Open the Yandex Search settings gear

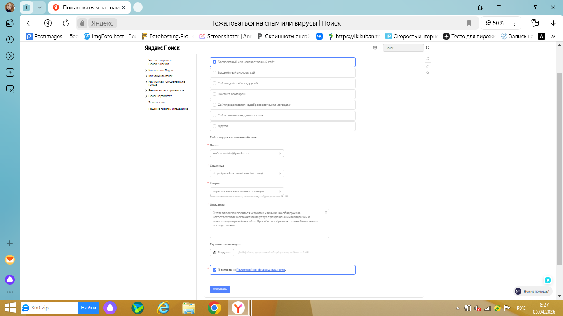(x=375, y=48)
